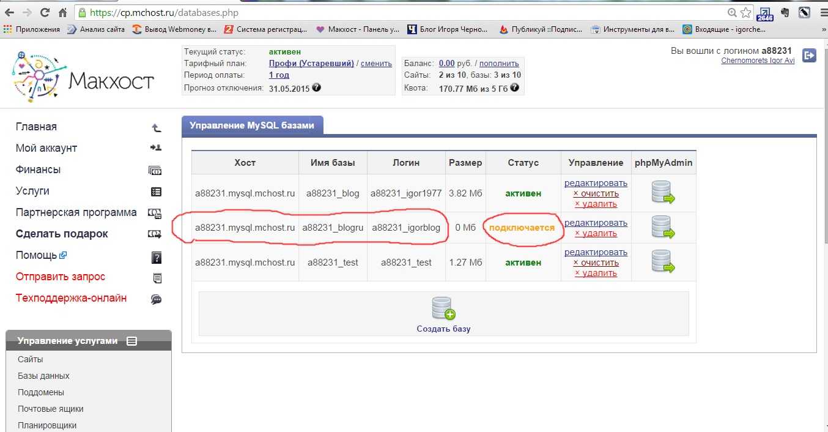Click delete link for a88231_test database
828x432 pixels.
point(596,273)
